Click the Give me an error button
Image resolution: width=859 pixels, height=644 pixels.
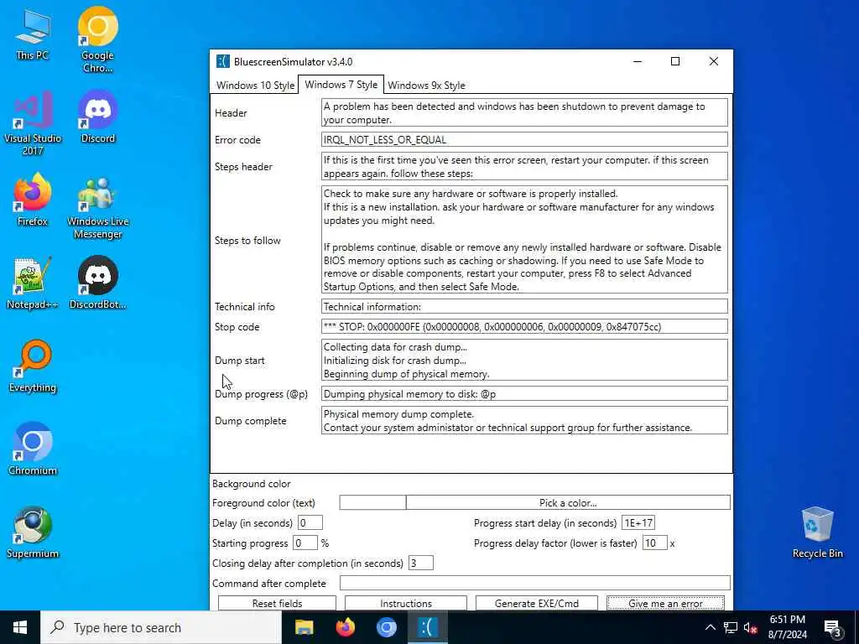tap(665, 603)
